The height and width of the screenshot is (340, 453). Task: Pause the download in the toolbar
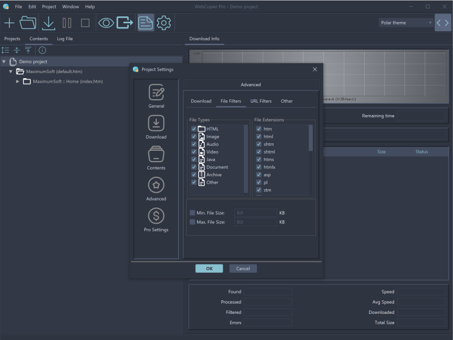click(67, 23)
